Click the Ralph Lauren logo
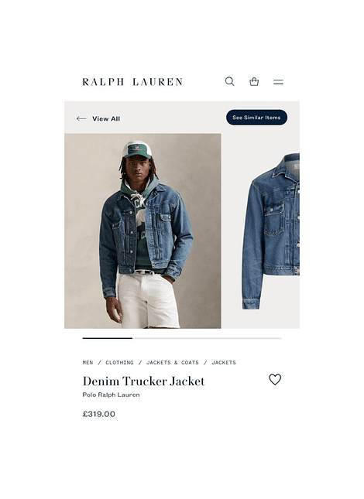364x499 pixels. (x=132, y=82)
